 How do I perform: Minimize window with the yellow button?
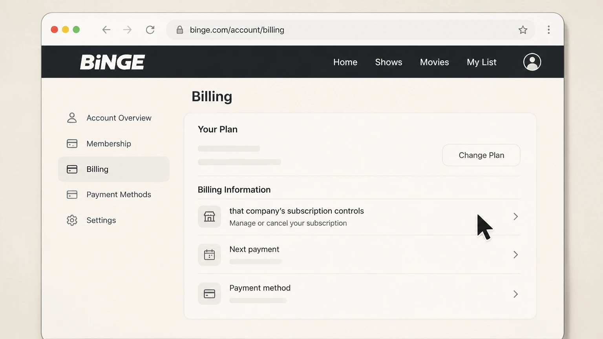(x=66, y=30)
